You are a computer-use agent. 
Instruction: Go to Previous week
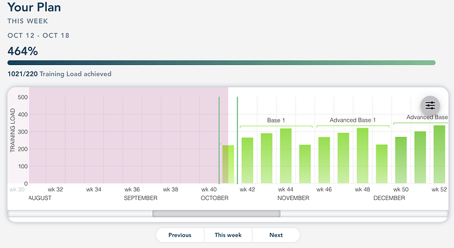(x=180, y=235)
